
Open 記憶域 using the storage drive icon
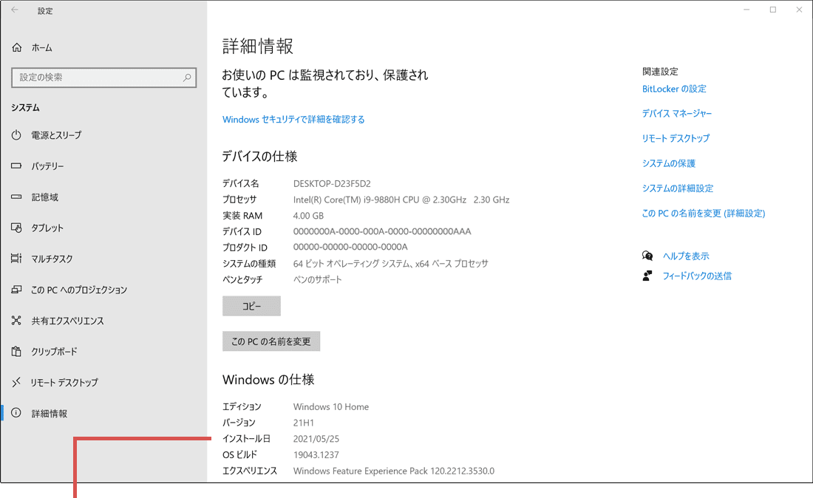pyautogui.click(x=16, y=197)
